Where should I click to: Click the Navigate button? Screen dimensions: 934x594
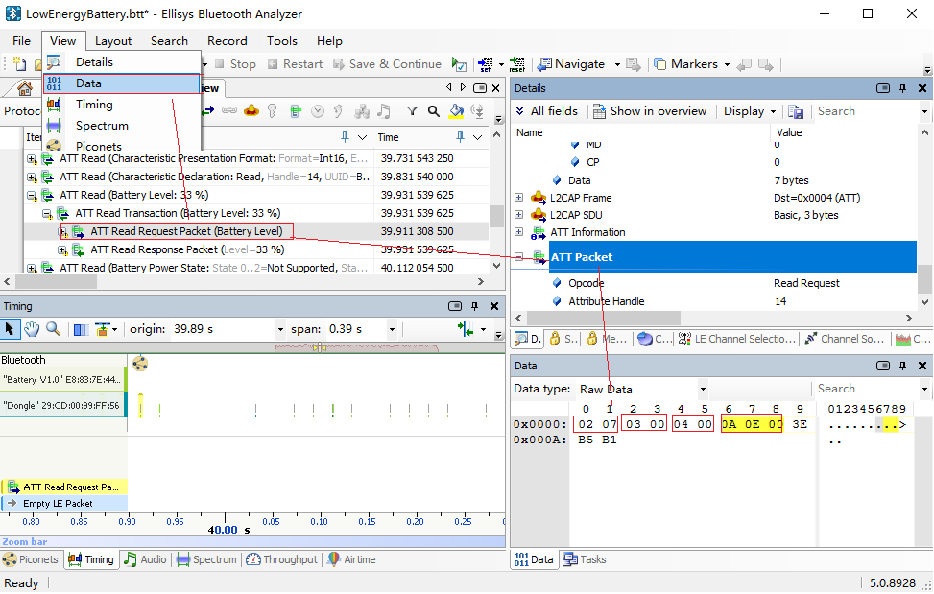(x=571, y=64)
